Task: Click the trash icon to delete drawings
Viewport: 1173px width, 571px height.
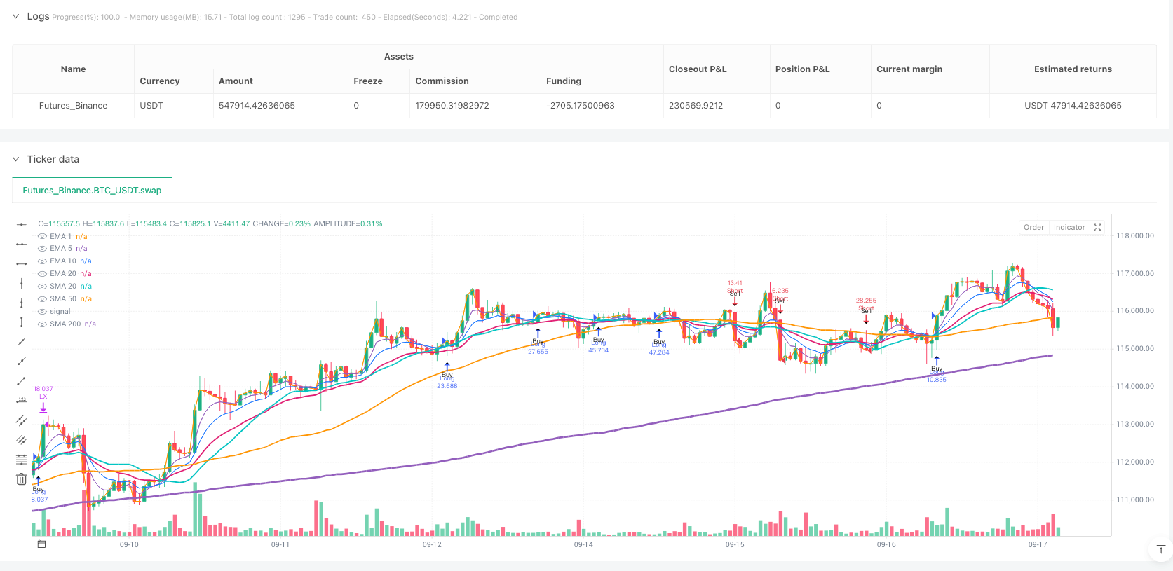Action: point(22,479)
